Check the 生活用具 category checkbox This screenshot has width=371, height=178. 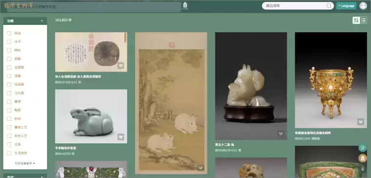(9, 153)
